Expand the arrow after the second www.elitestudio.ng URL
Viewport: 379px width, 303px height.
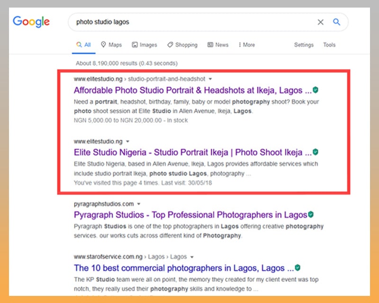pos(127,142)
